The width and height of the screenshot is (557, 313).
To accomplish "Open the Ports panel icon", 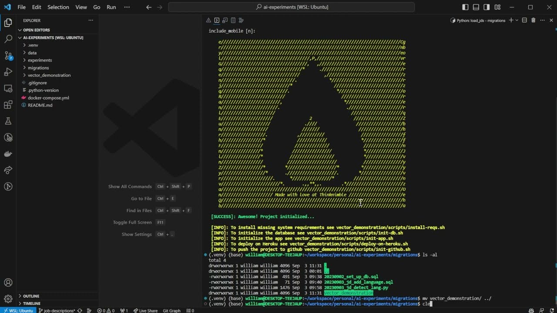I will [x=242, y=20].
